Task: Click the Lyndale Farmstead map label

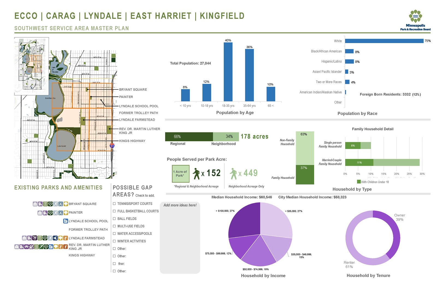Action: pos(137,120)
